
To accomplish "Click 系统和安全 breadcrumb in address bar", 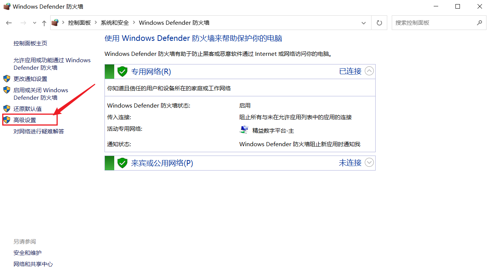I will point(115,23).
